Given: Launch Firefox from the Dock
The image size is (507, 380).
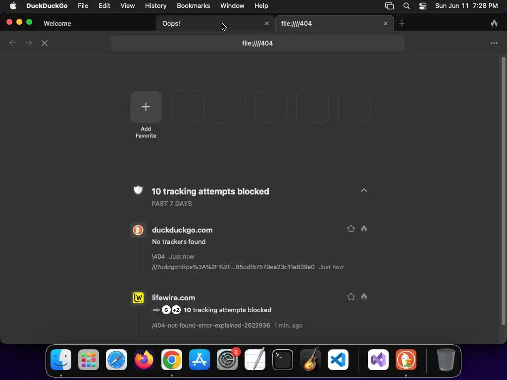Looking at the screenshot, I should 144,360.
